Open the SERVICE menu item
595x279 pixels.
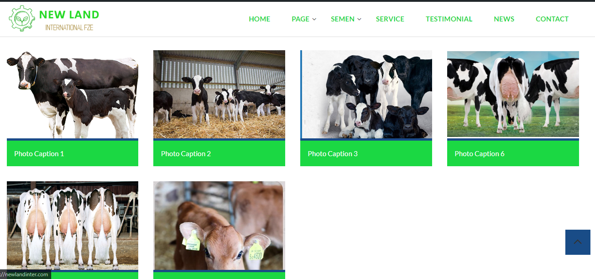(x=390, y=19)
